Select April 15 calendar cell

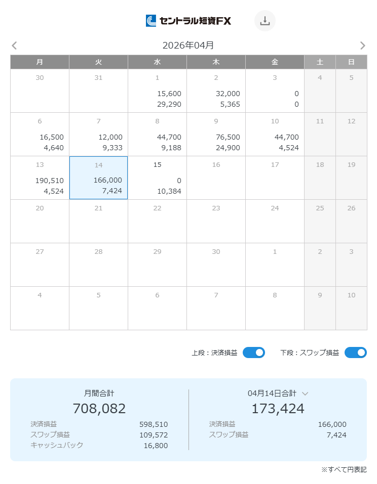click(x=157, y=178)
